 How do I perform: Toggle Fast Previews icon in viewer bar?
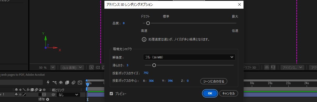91,67
